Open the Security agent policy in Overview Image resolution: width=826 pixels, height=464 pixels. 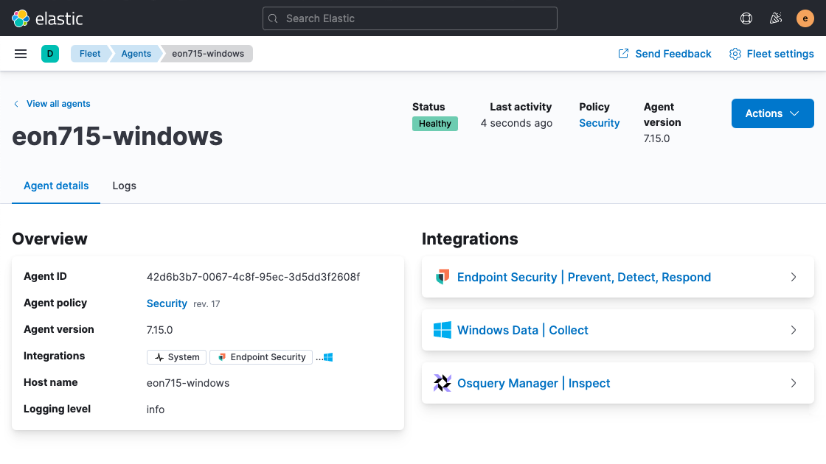[x=167, y=303]
